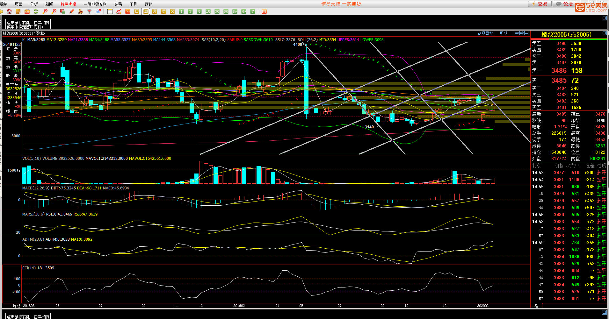Select the red pencil drawing tool

pyautogui.click(x=72, y=11)
